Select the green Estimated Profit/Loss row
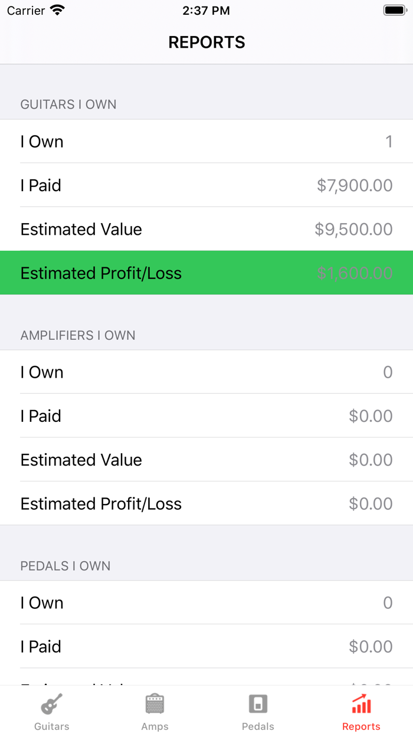The height and width of the screenshot is (734, 413). [206, 273]
